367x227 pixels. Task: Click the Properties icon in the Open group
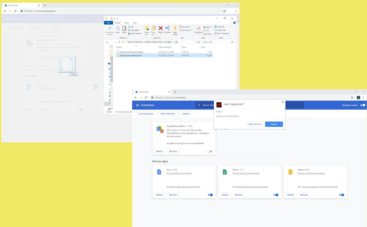pyautogui.click(x=198, y=28)
